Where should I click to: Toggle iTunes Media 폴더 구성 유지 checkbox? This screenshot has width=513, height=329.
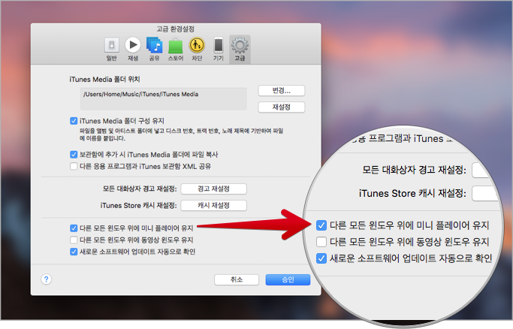tap(74, 121)
